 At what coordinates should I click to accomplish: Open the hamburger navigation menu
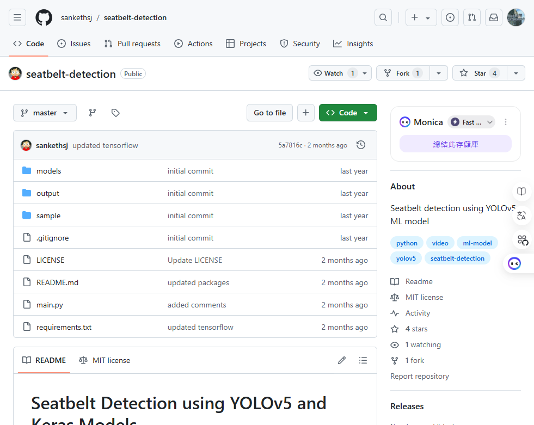[x=17, y=17]
